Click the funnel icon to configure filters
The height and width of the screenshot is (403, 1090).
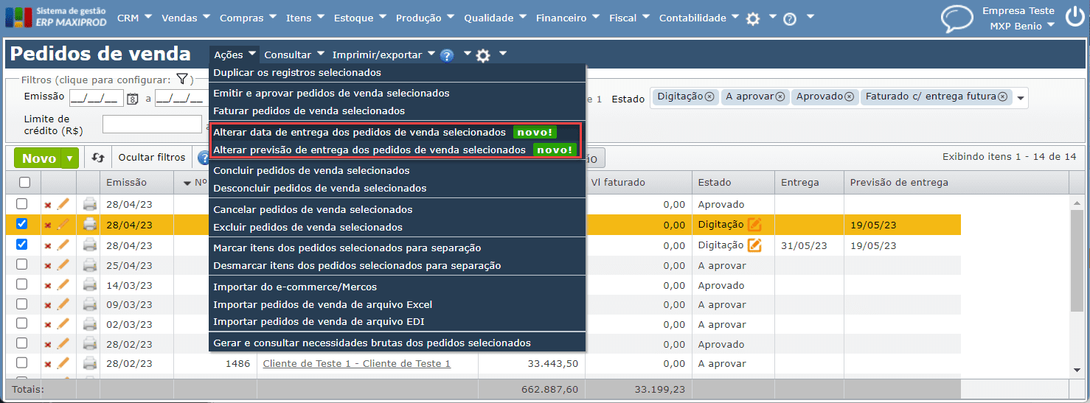tap(181, 80)
